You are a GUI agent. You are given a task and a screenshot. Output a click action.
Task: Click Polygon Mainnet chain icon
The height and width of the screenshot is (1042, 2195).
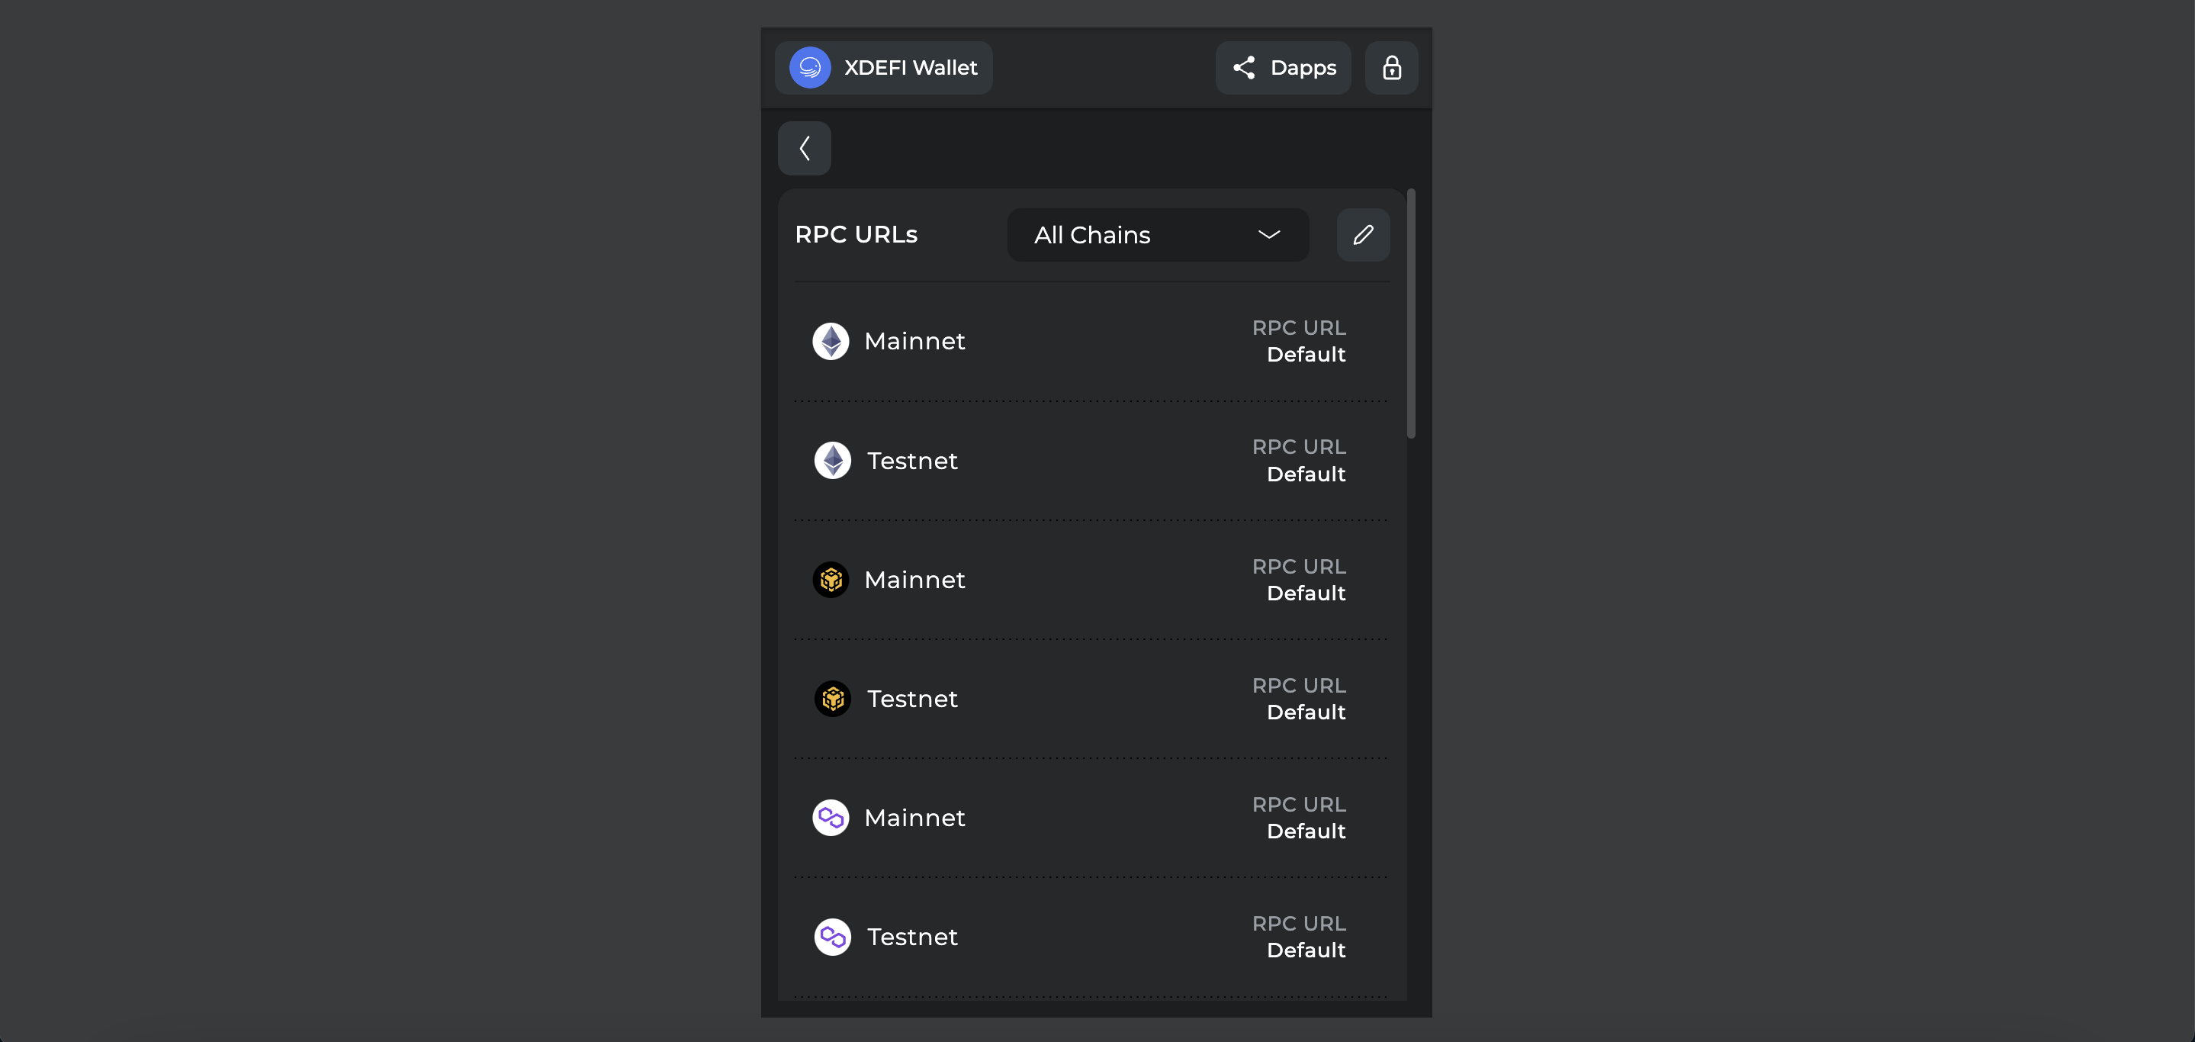pyautogui.click(x=830, y=817)
